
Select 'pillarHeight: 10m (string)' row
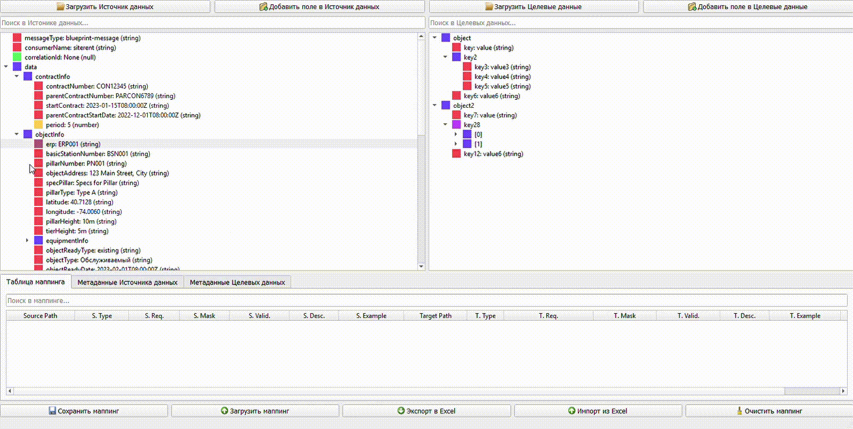pyautogui.click(x=81, y=221)
